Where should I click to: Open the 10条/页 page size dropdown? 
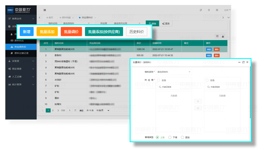[103, 110]
